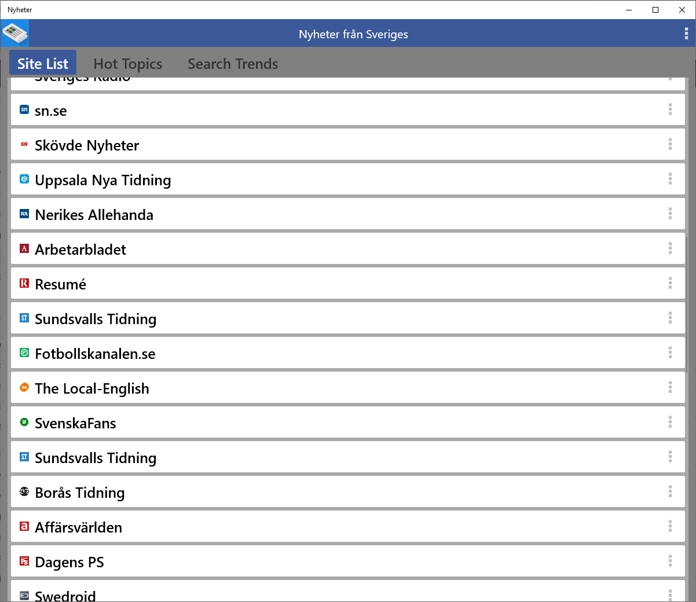The height and width of the screenshot is (602, 696).
Task: Switch to the Search Trends tab
Action: click(233, 64)
